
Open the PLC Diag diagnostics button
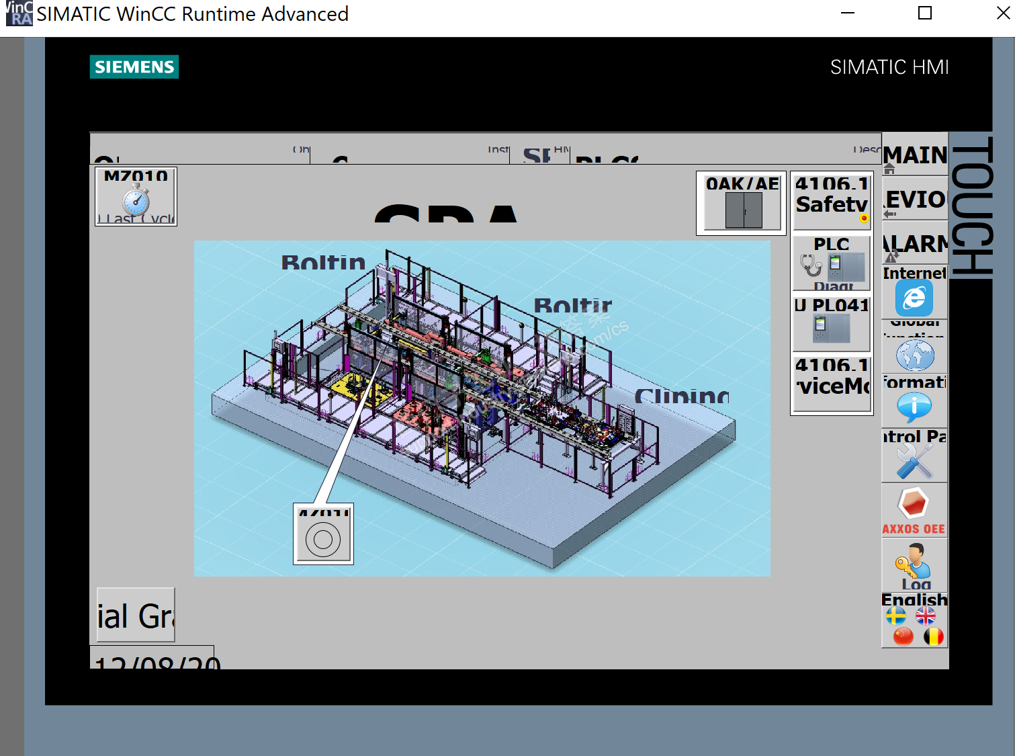point(832,263)
